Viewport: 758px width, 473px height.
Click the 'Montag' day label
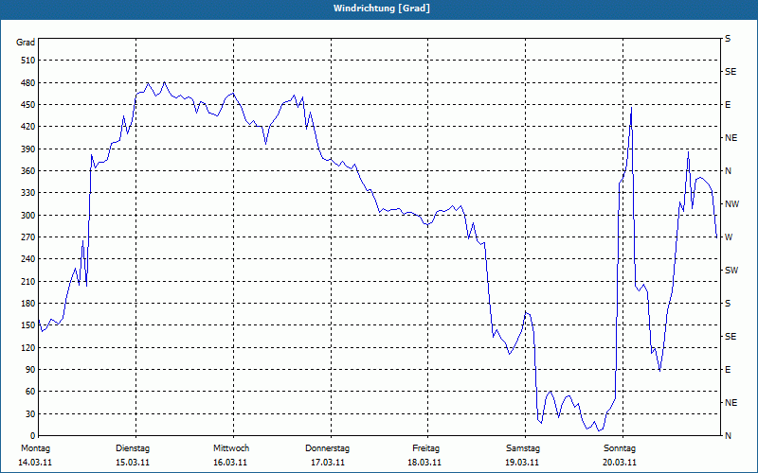35,448
